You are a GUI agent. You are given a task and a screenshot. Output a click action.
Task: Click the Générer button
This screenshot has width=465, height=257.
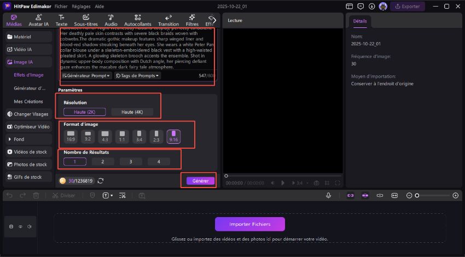pyautogui.click(x=200, y=180)
